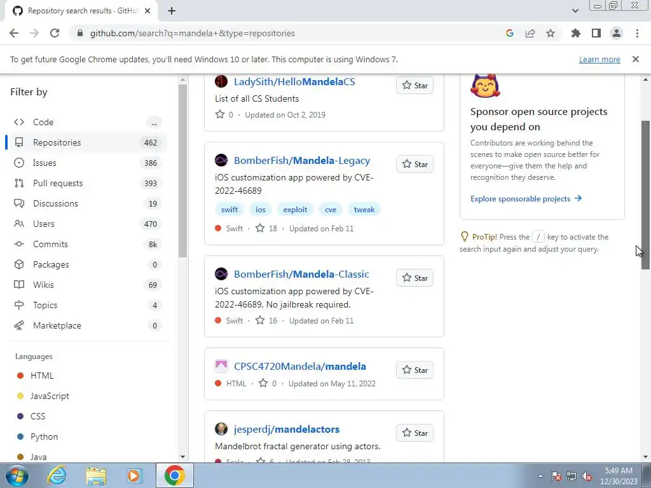Click the muted volume tray icon
Image resolution: width=651 pixels, height=488 pixels.
tap(587, 477)
